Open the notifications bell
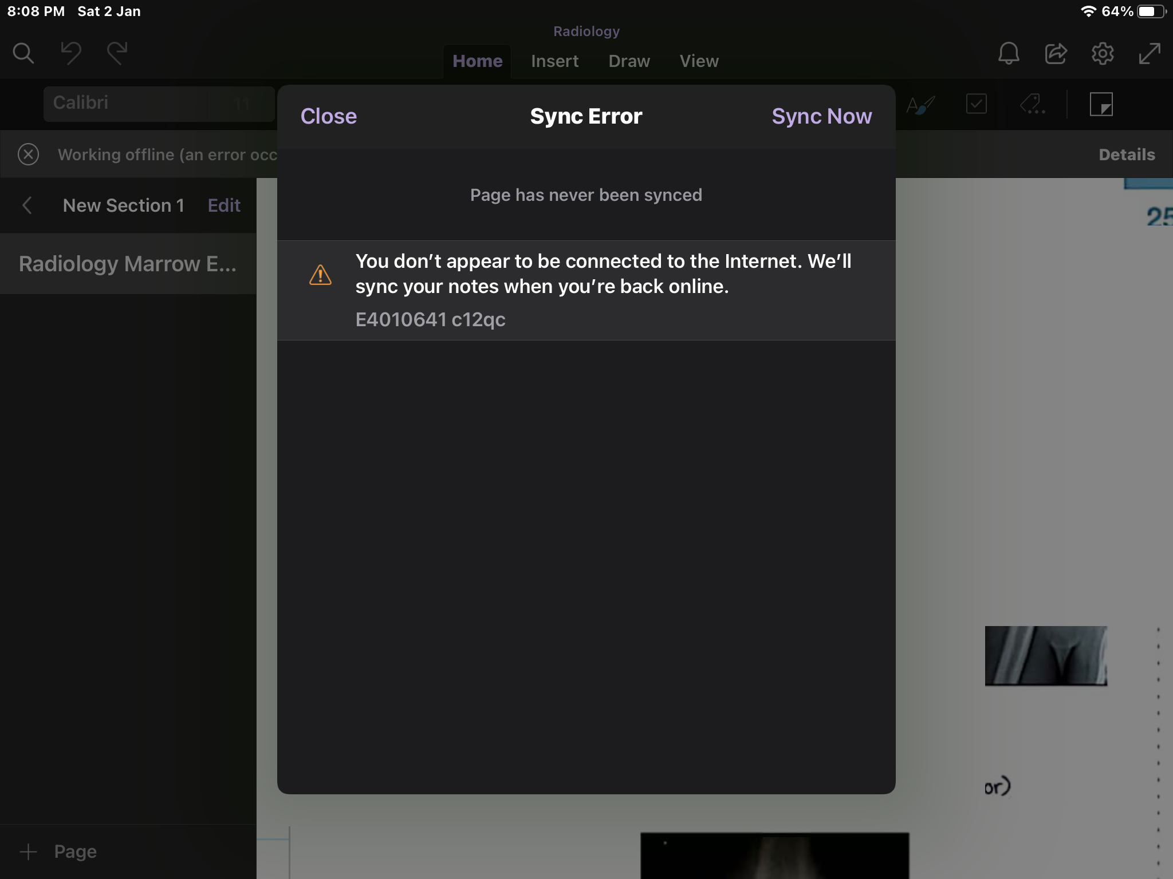 tap(1009, 54)
